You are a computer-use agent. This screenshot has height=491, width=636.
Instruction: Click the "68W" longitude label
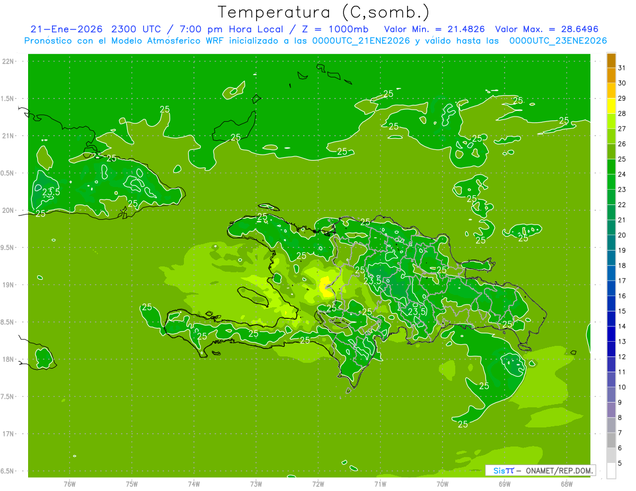pos(567,484)
